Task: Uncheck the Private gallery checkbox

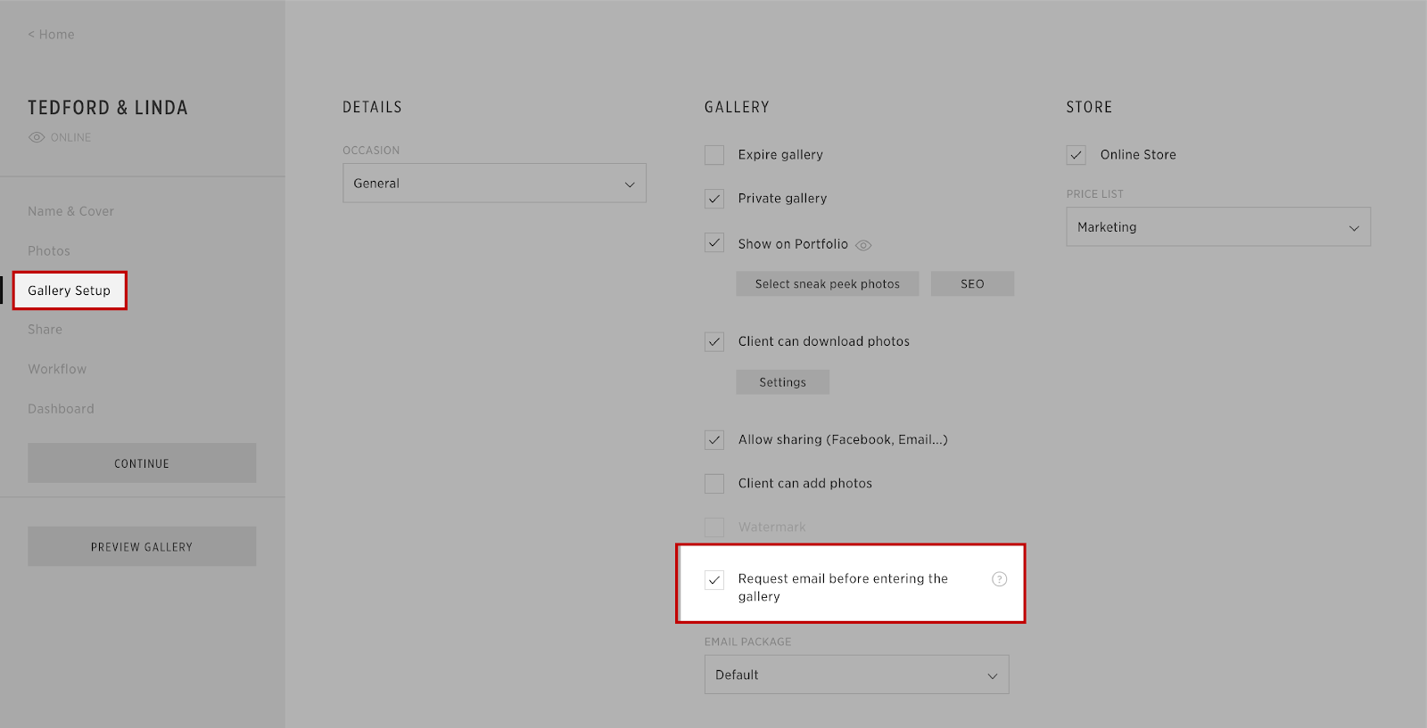Action: (714, 199)
